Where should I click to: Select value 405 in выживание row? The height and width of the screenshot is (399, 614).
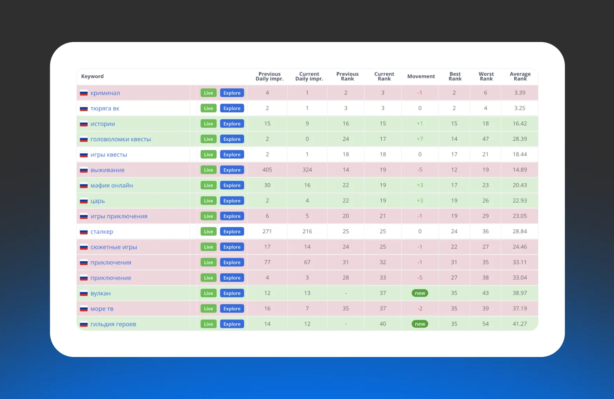click(x=267, y=170)
